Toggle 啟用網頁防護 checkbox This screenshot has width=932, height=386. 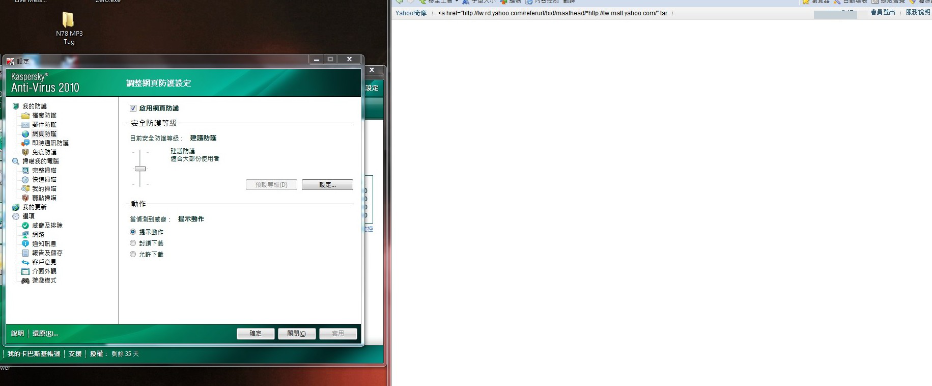(133, 108)
